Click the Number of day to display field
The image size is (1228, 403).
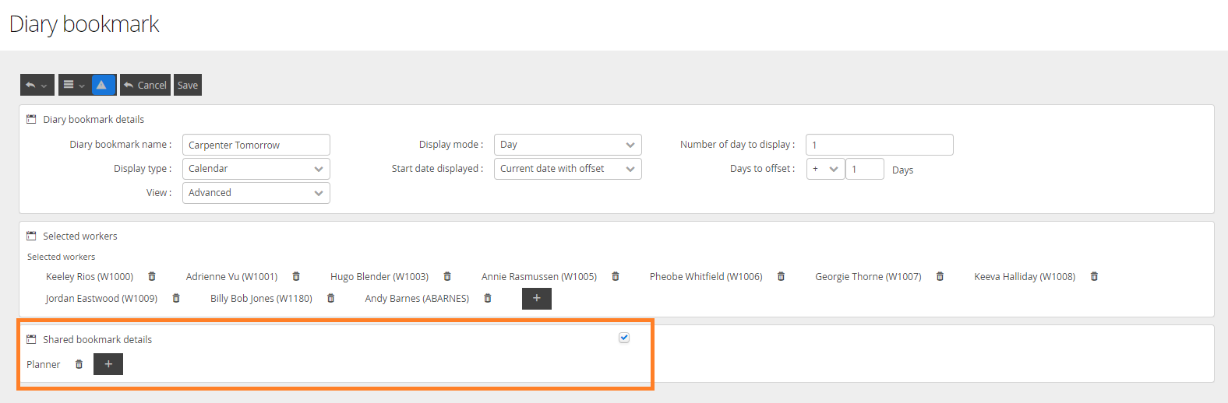pos(879,145)
